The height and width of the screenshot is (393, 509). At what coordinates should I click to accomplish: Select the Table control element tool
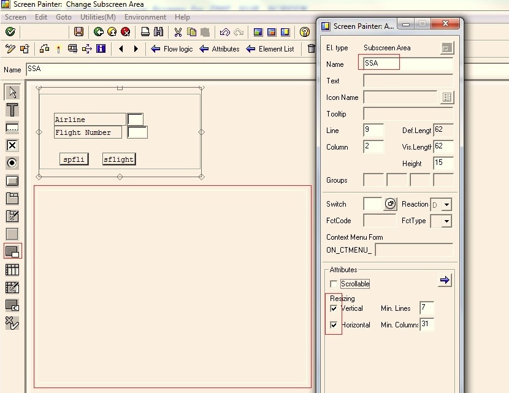coord(12,270)
